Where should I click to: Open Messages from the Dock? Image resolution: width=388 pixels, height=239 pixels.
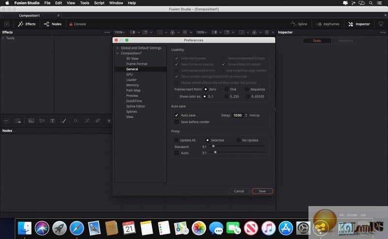coord(216,228)
